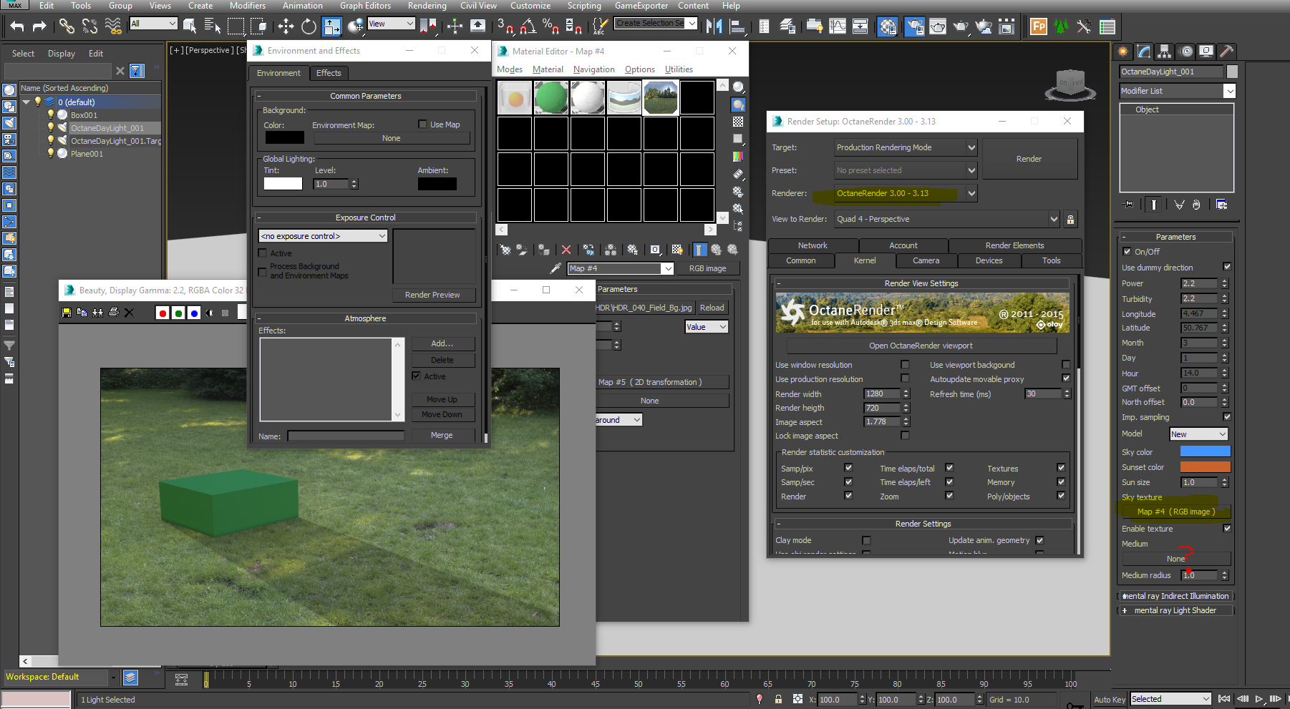
Task: Toggle Autoupdate movable proxy checkbox
Action: (1066, 378)
